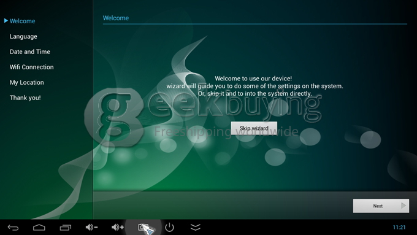Viewport: 417px width, 235px height.
Task: Select Welcome in the wizard sidebar
Action: 22,21
